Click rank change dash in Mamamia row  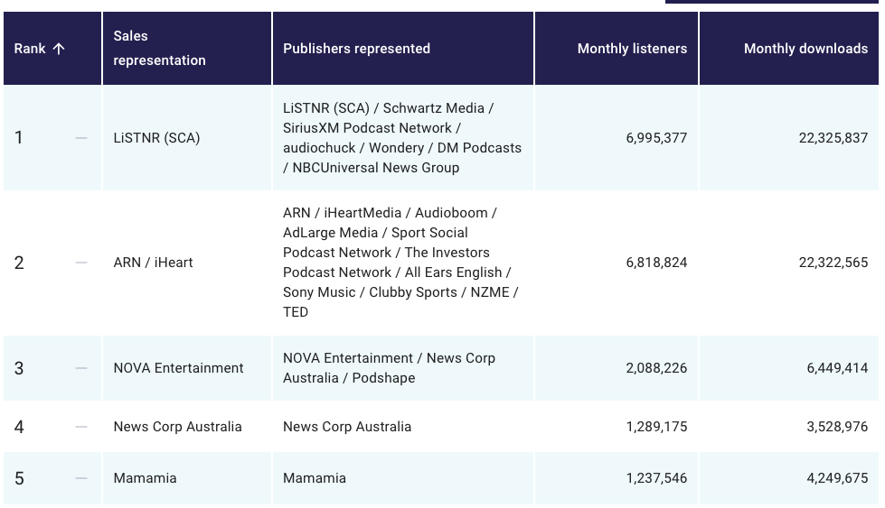click(x=81, y=479)
